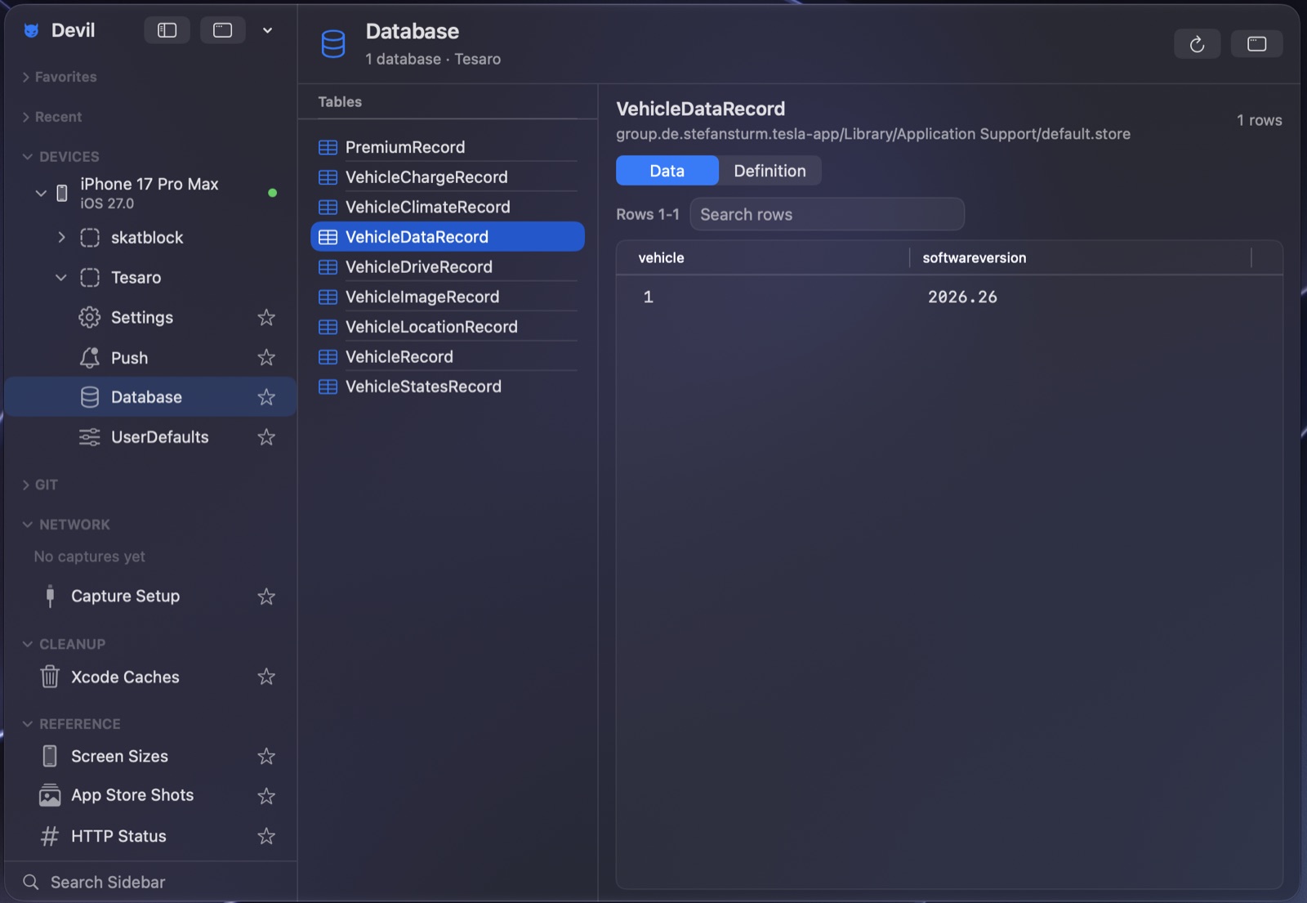
Task: Open UserDefaults sliders icon
Action: click(x=89, y=437)
